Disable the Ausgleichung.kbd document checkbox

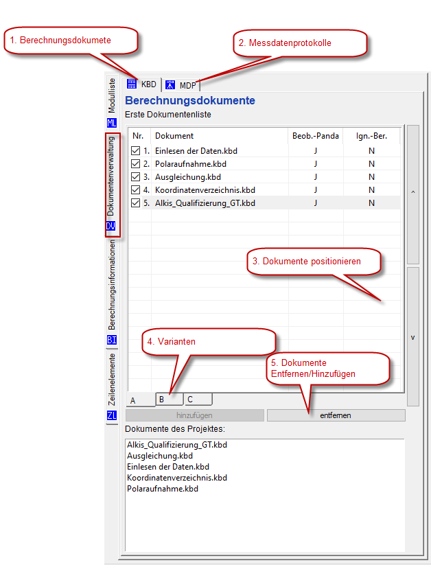click(x=135, y=177)
